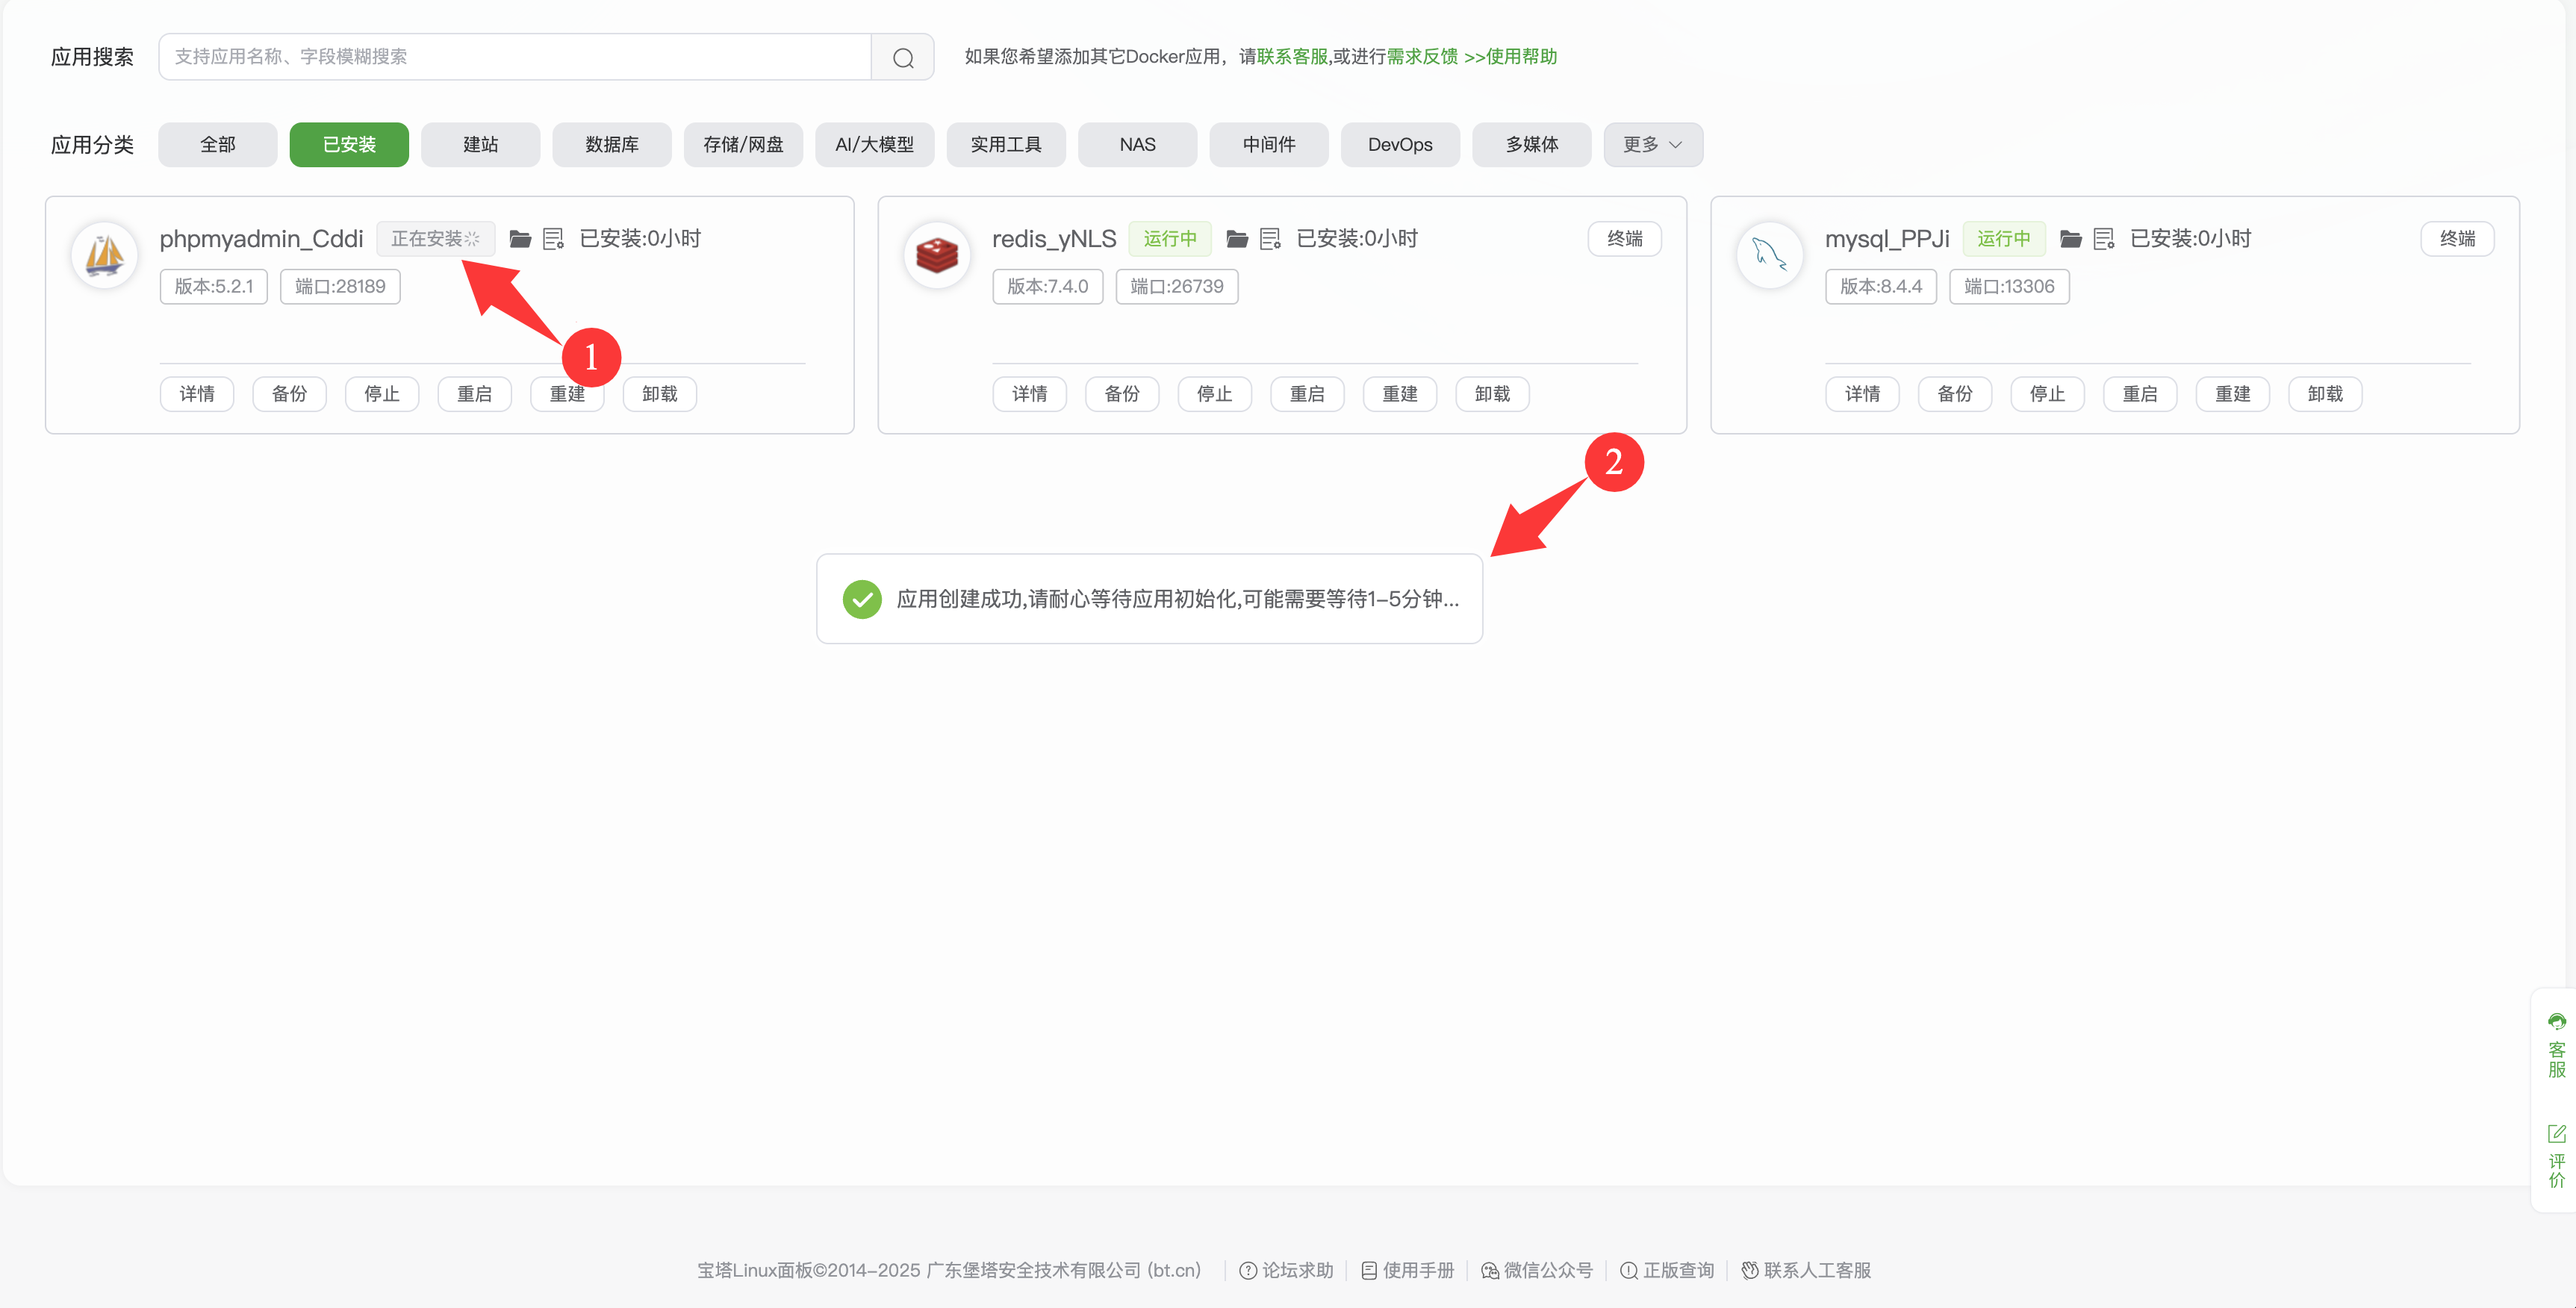The height and width of the screenshot is (1308, 2576).
Task: Open redis_yNLS folder icon
Action: click(1237, 239)
